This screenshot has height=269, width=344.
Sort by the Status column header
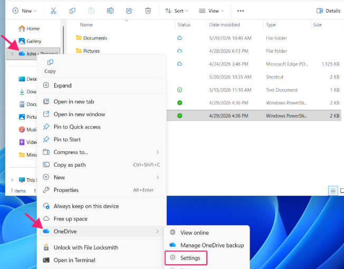184,25
